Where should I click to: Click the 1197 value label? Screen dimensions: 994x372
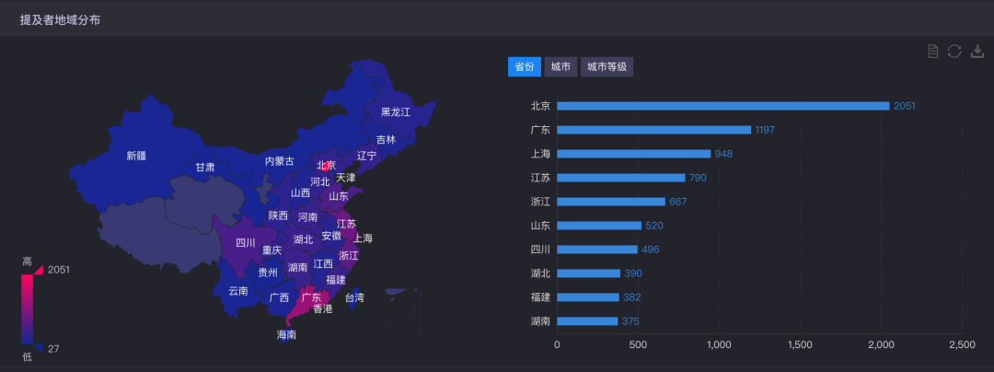coord(765,130)
